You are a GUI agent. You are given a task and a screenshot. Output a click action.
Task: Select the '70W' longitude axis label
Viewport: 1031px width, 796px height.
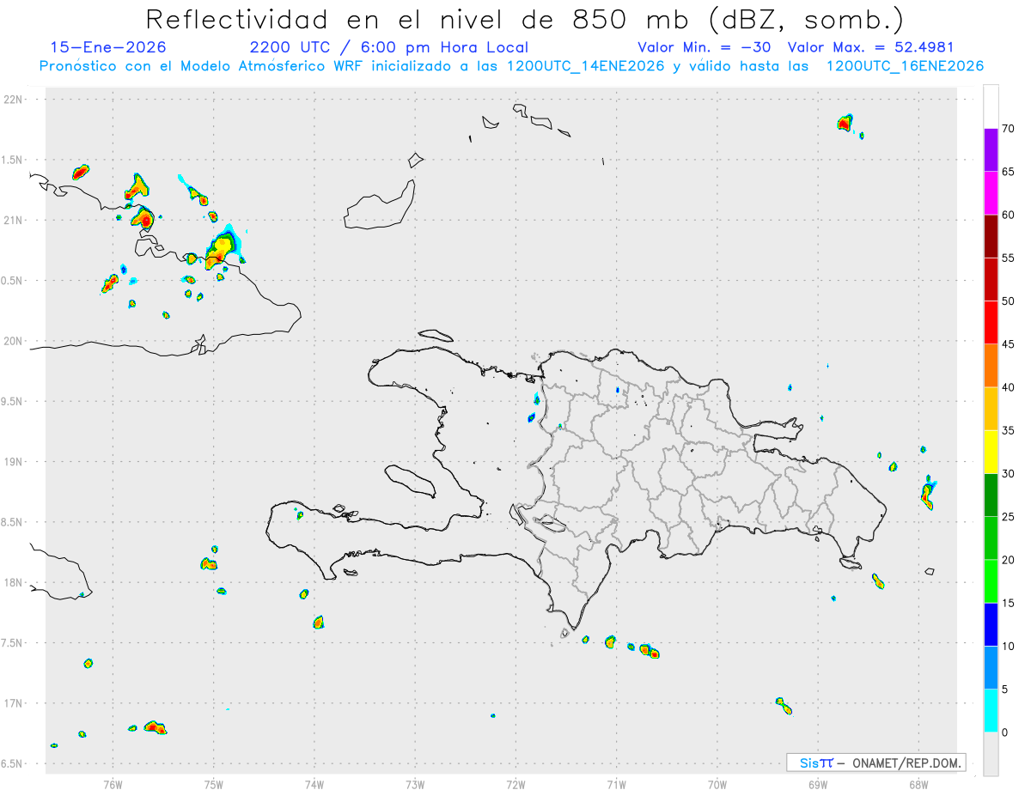click(717, 784)
